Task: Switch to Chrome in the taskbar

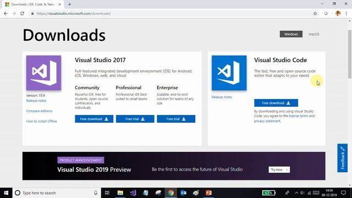Action: click(171, 193)
